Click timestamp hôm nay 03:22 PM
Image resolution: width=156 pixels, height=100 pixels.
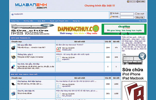[x=68, y=48]
